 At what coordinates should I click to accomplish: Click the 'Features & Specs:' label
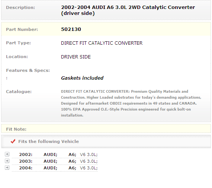[x=28, y=70]
